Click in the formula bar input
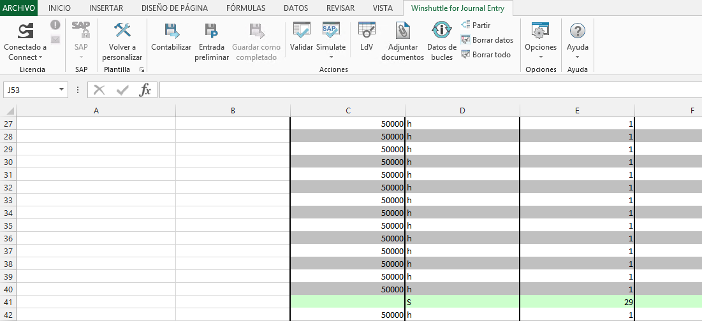Viewport: 702px width, 321px height. point(430,90)
